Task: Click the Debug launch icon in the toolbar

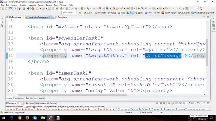Action: pyautogui.click(x=76, y=8)
